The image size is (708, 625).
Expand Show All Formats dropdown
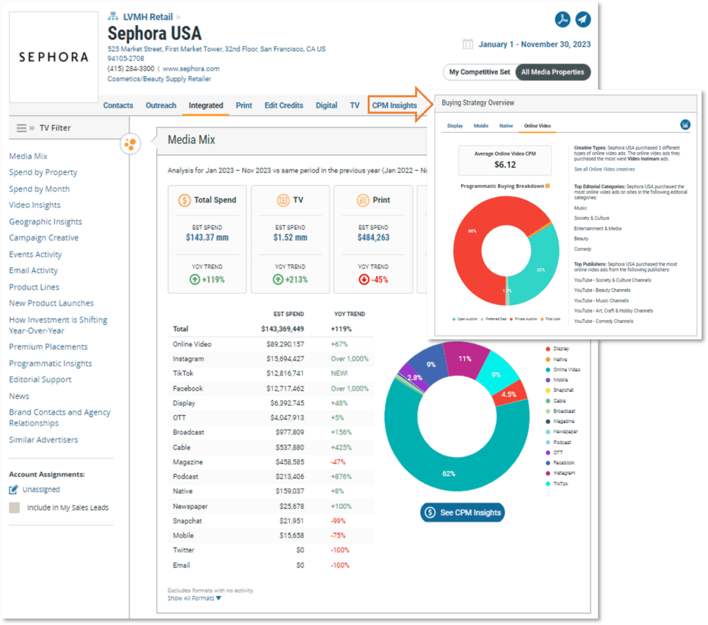(x=194, y=598)
